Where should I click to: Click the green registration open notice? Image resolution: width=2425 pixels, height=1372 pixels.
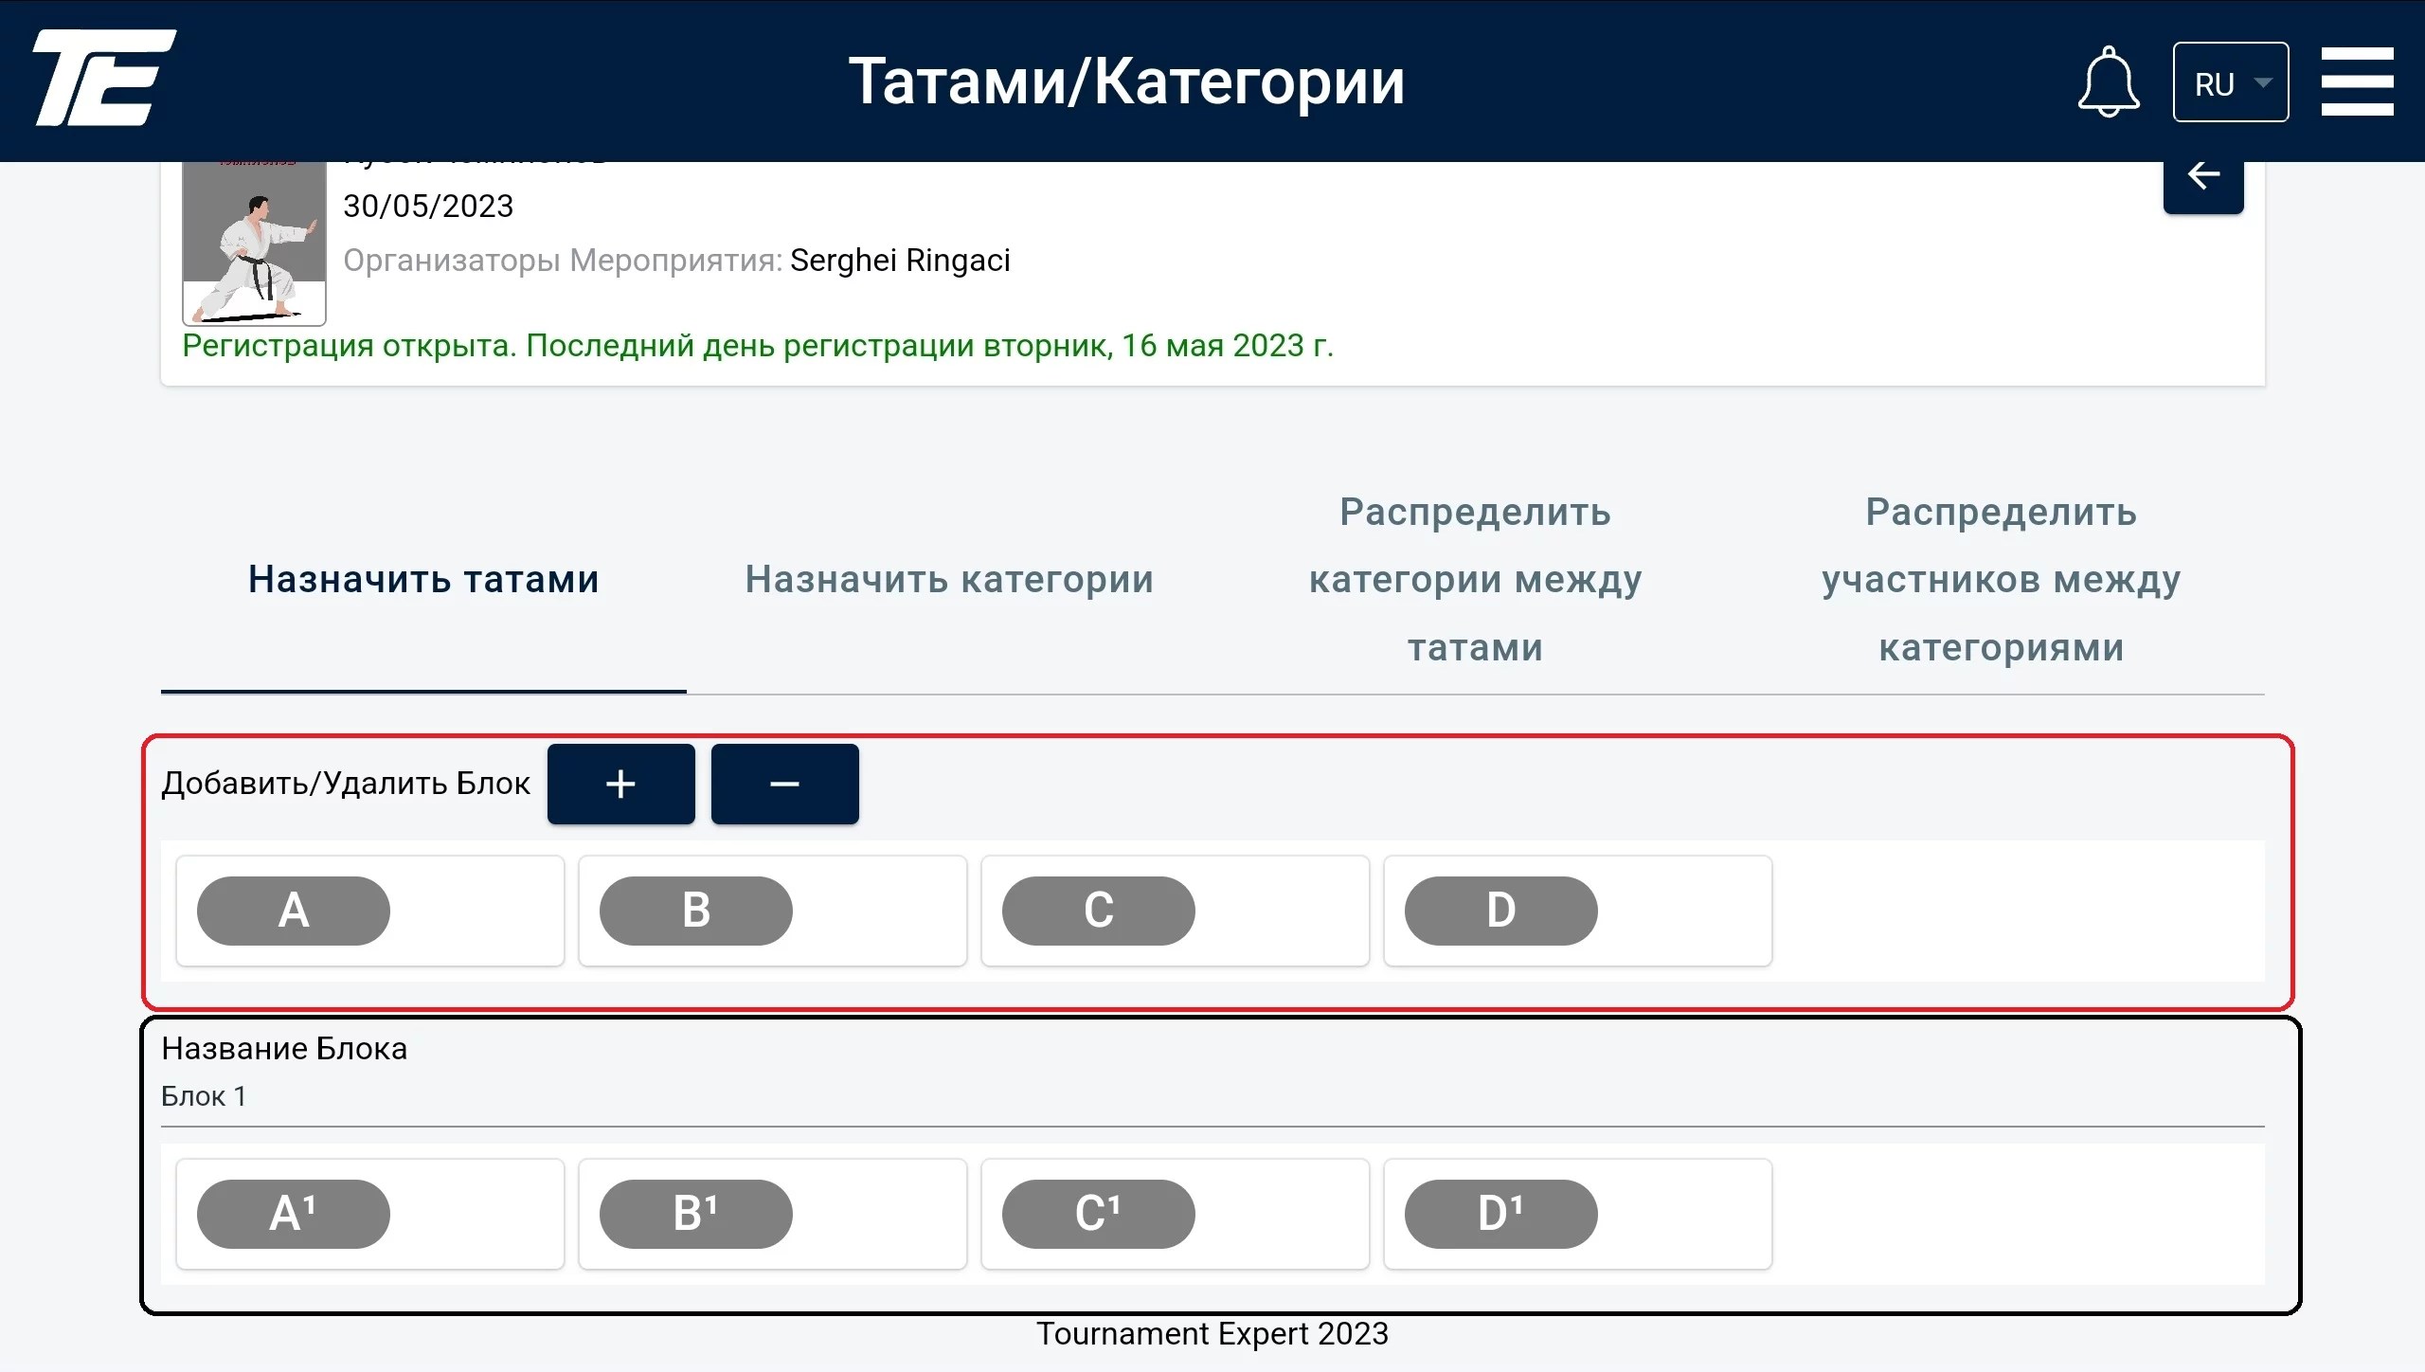[x=758, y=346]
